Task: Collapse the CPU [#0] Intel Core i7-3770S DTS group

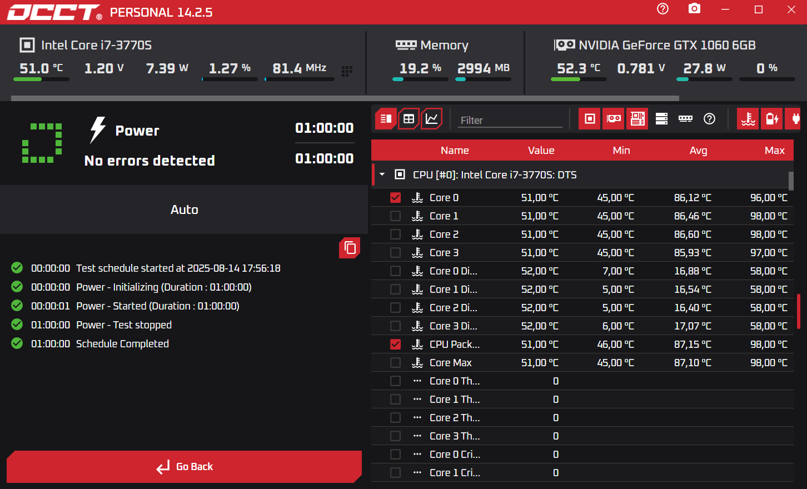Action: 382,174
